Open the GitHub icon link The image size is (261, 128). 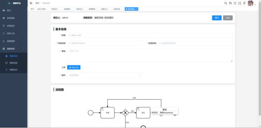coord(230,3)
